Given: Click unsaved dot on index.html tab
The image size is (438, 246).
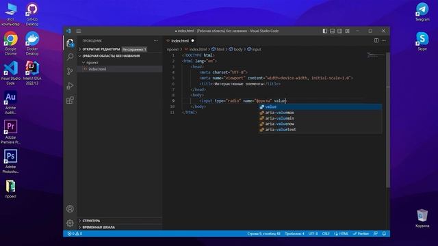Looking at the screenshot, I should (x=192, y=41).
